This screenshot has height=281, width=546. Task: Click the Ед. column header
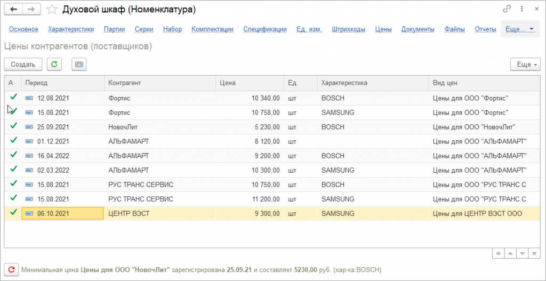pos(301,83)
